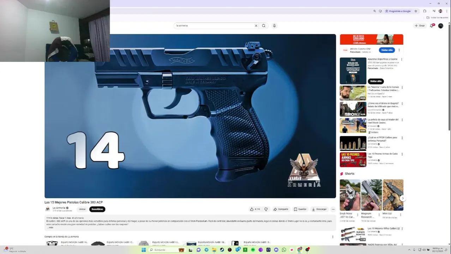Click Visitar sitio under Apuestas Deportivas ad
This screenshot has width=451, height=254.
coord(375,81)
